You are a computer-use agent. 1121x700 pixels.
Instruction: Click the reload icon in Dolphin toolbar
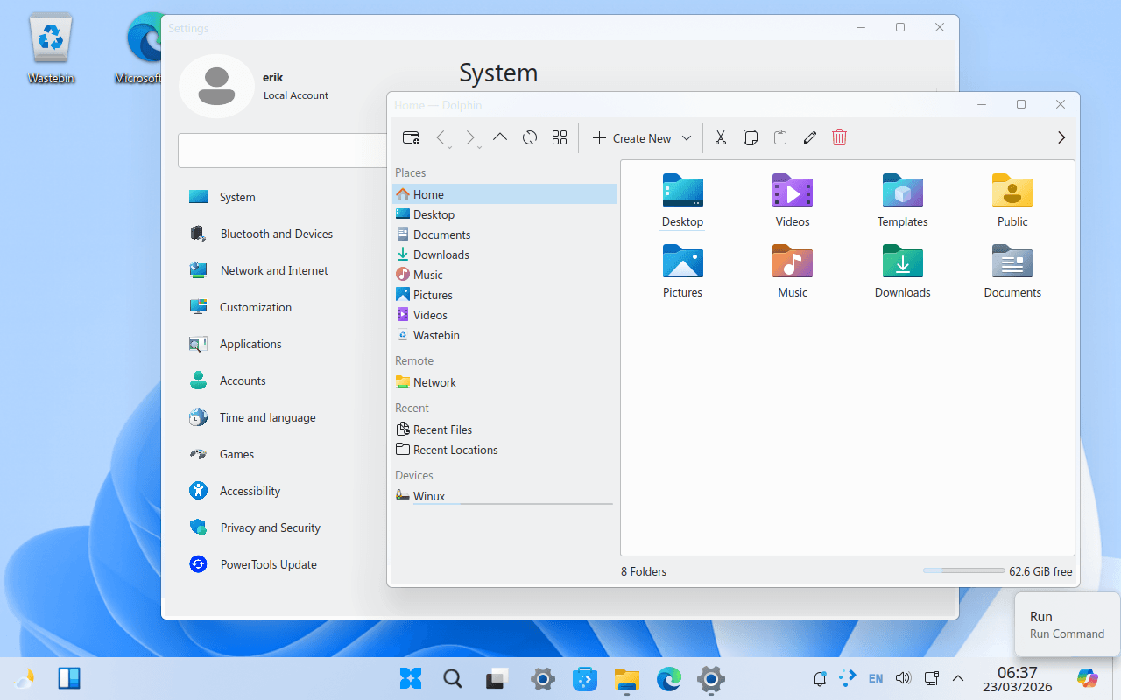click(530, 137)
